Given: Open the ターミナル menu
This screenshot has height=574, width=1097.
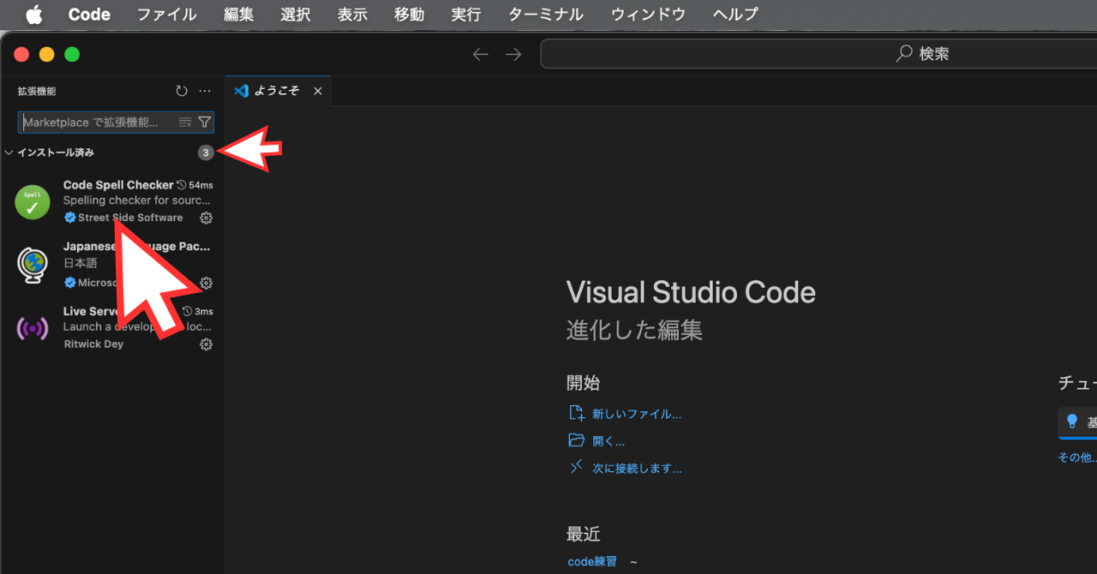Looking at the screenshot, I should 545,14.
